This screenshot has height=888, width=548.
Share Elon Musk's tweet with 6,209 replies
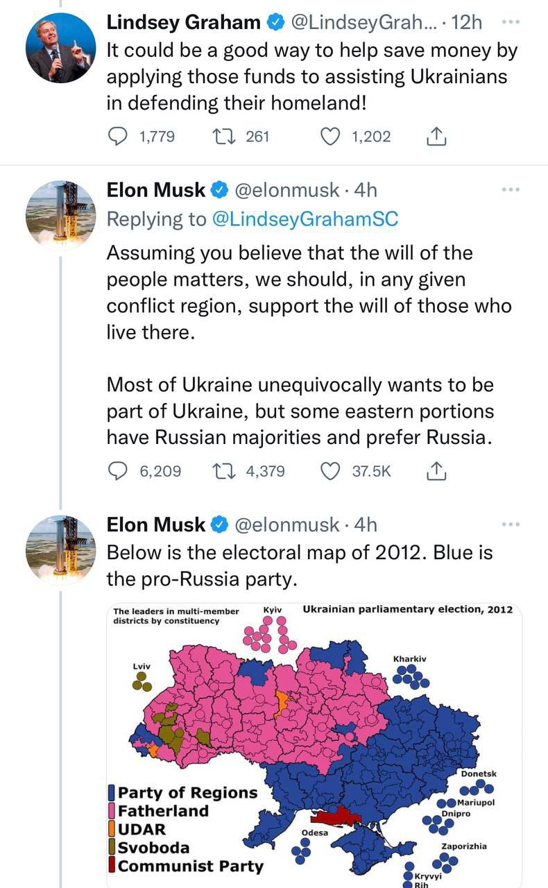point(435,471)
